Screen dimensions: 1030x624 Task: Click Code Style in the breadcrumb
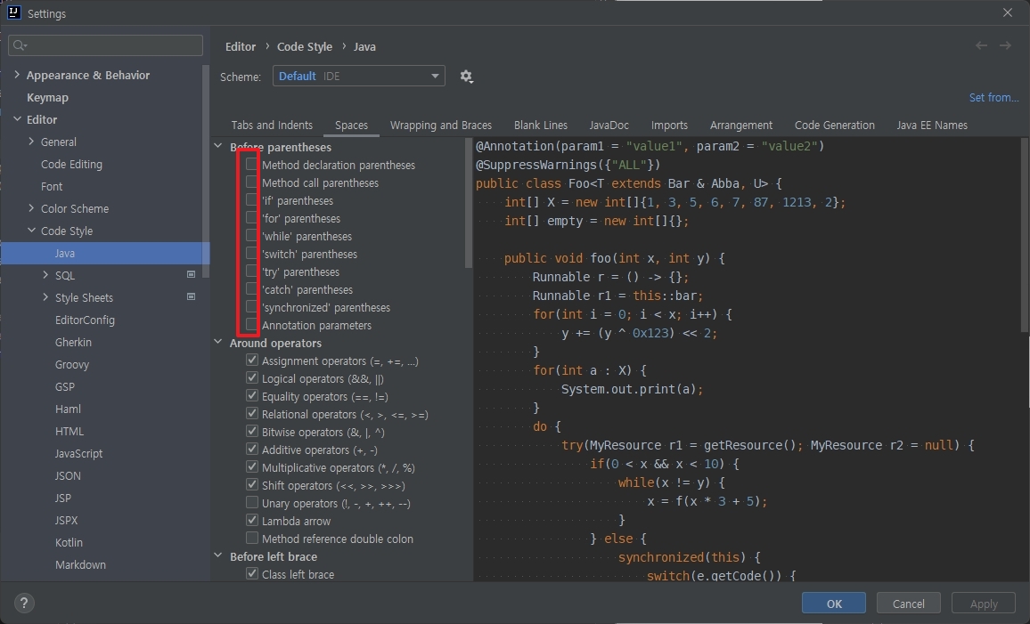tap(304, 46)
